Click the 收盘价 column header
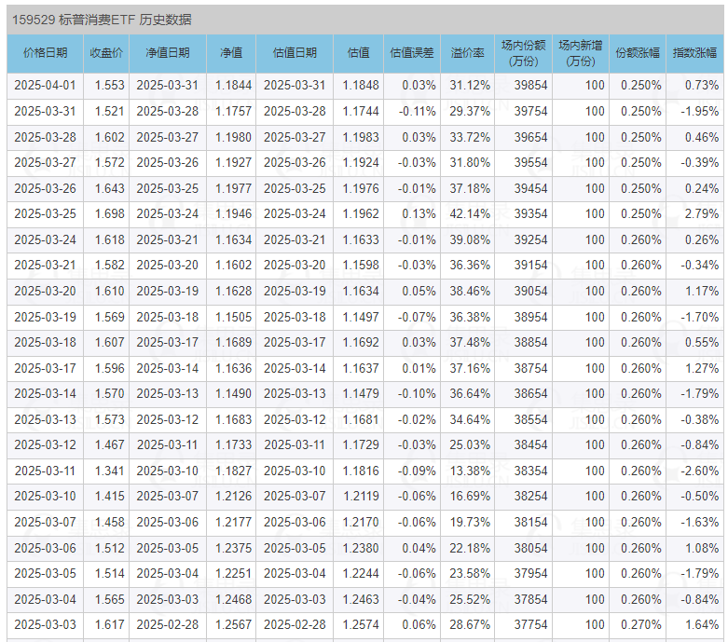The width and height of the screenshot is (728, 642). coord(105,53)
